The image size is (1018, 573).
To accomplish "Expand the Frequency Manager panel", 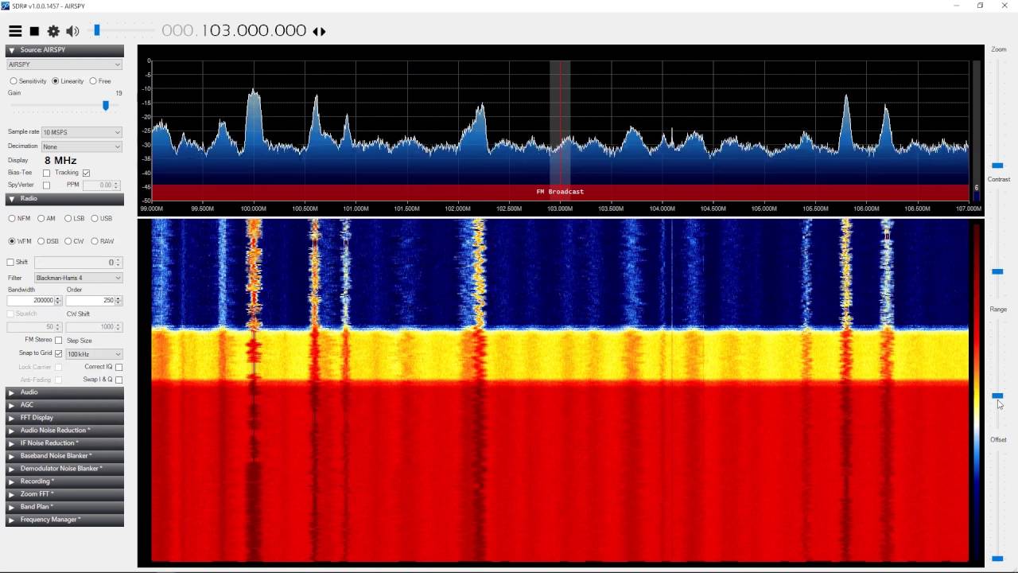I will [64, 520].
